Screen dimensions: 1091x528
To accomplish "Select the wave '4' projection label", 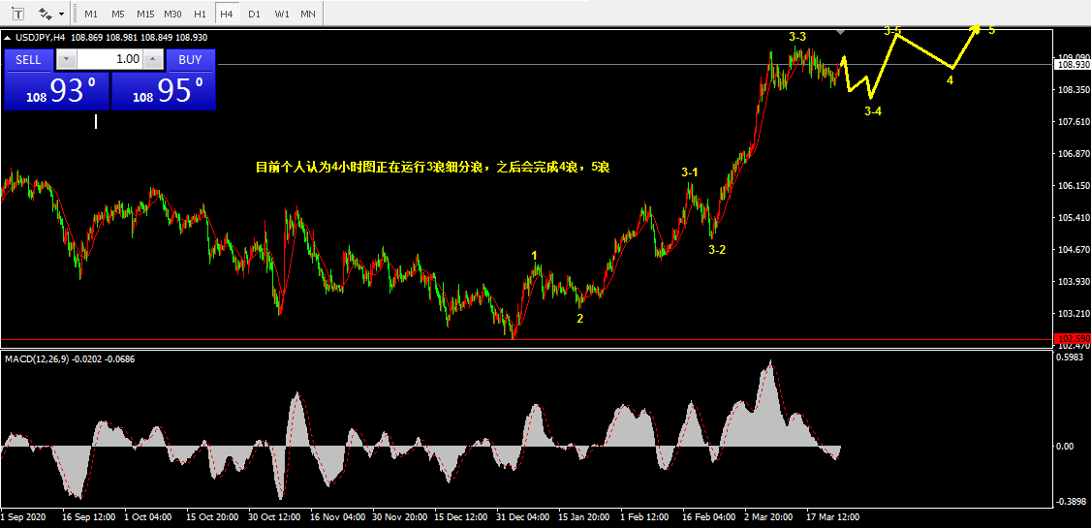I will (951, 80).
